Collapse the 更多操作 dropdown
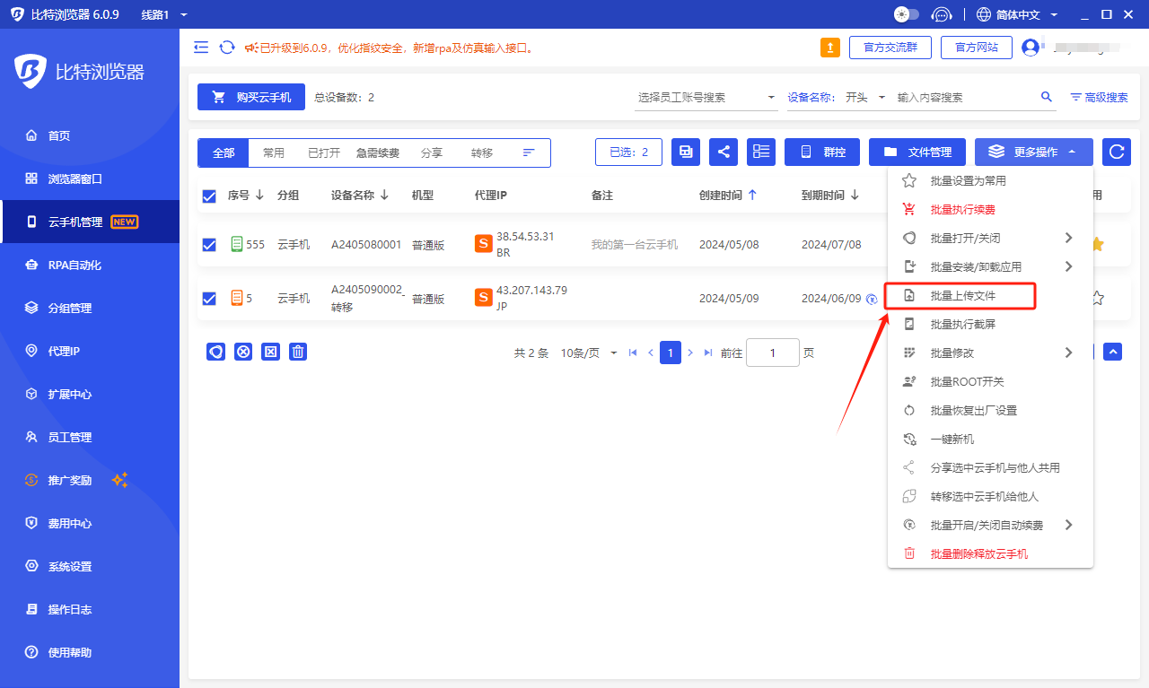Screen dimensions: 1149x688 click(x=1034, y=152)
